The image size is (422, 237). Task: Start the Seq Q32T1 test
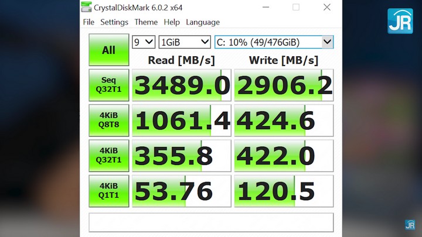(x=109, y=85)
